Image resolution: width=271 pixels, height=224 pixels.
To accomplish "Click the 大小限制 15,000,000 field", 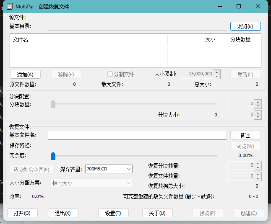I will [x=197, y=74].
